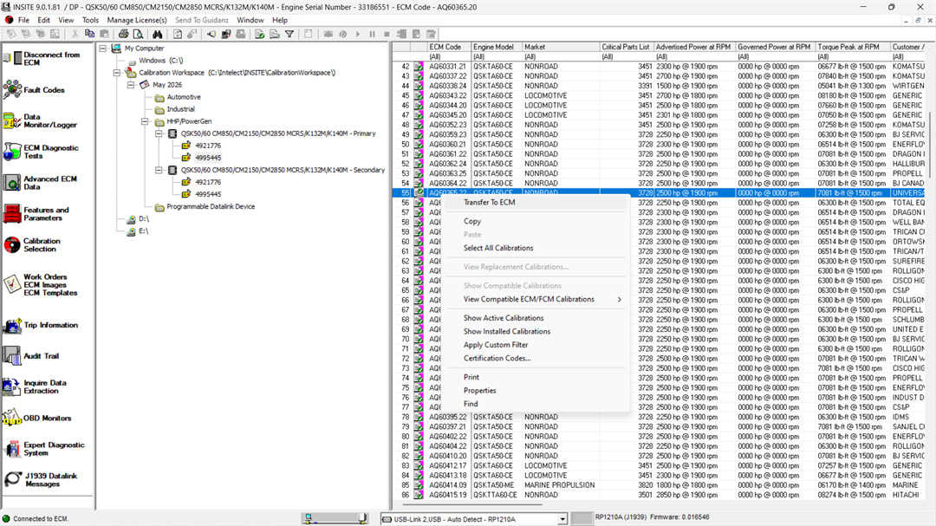Choose Transfer To ECM from context menu
The height and width of the screenshot is (526, 936).
click(x=489, y=202)
